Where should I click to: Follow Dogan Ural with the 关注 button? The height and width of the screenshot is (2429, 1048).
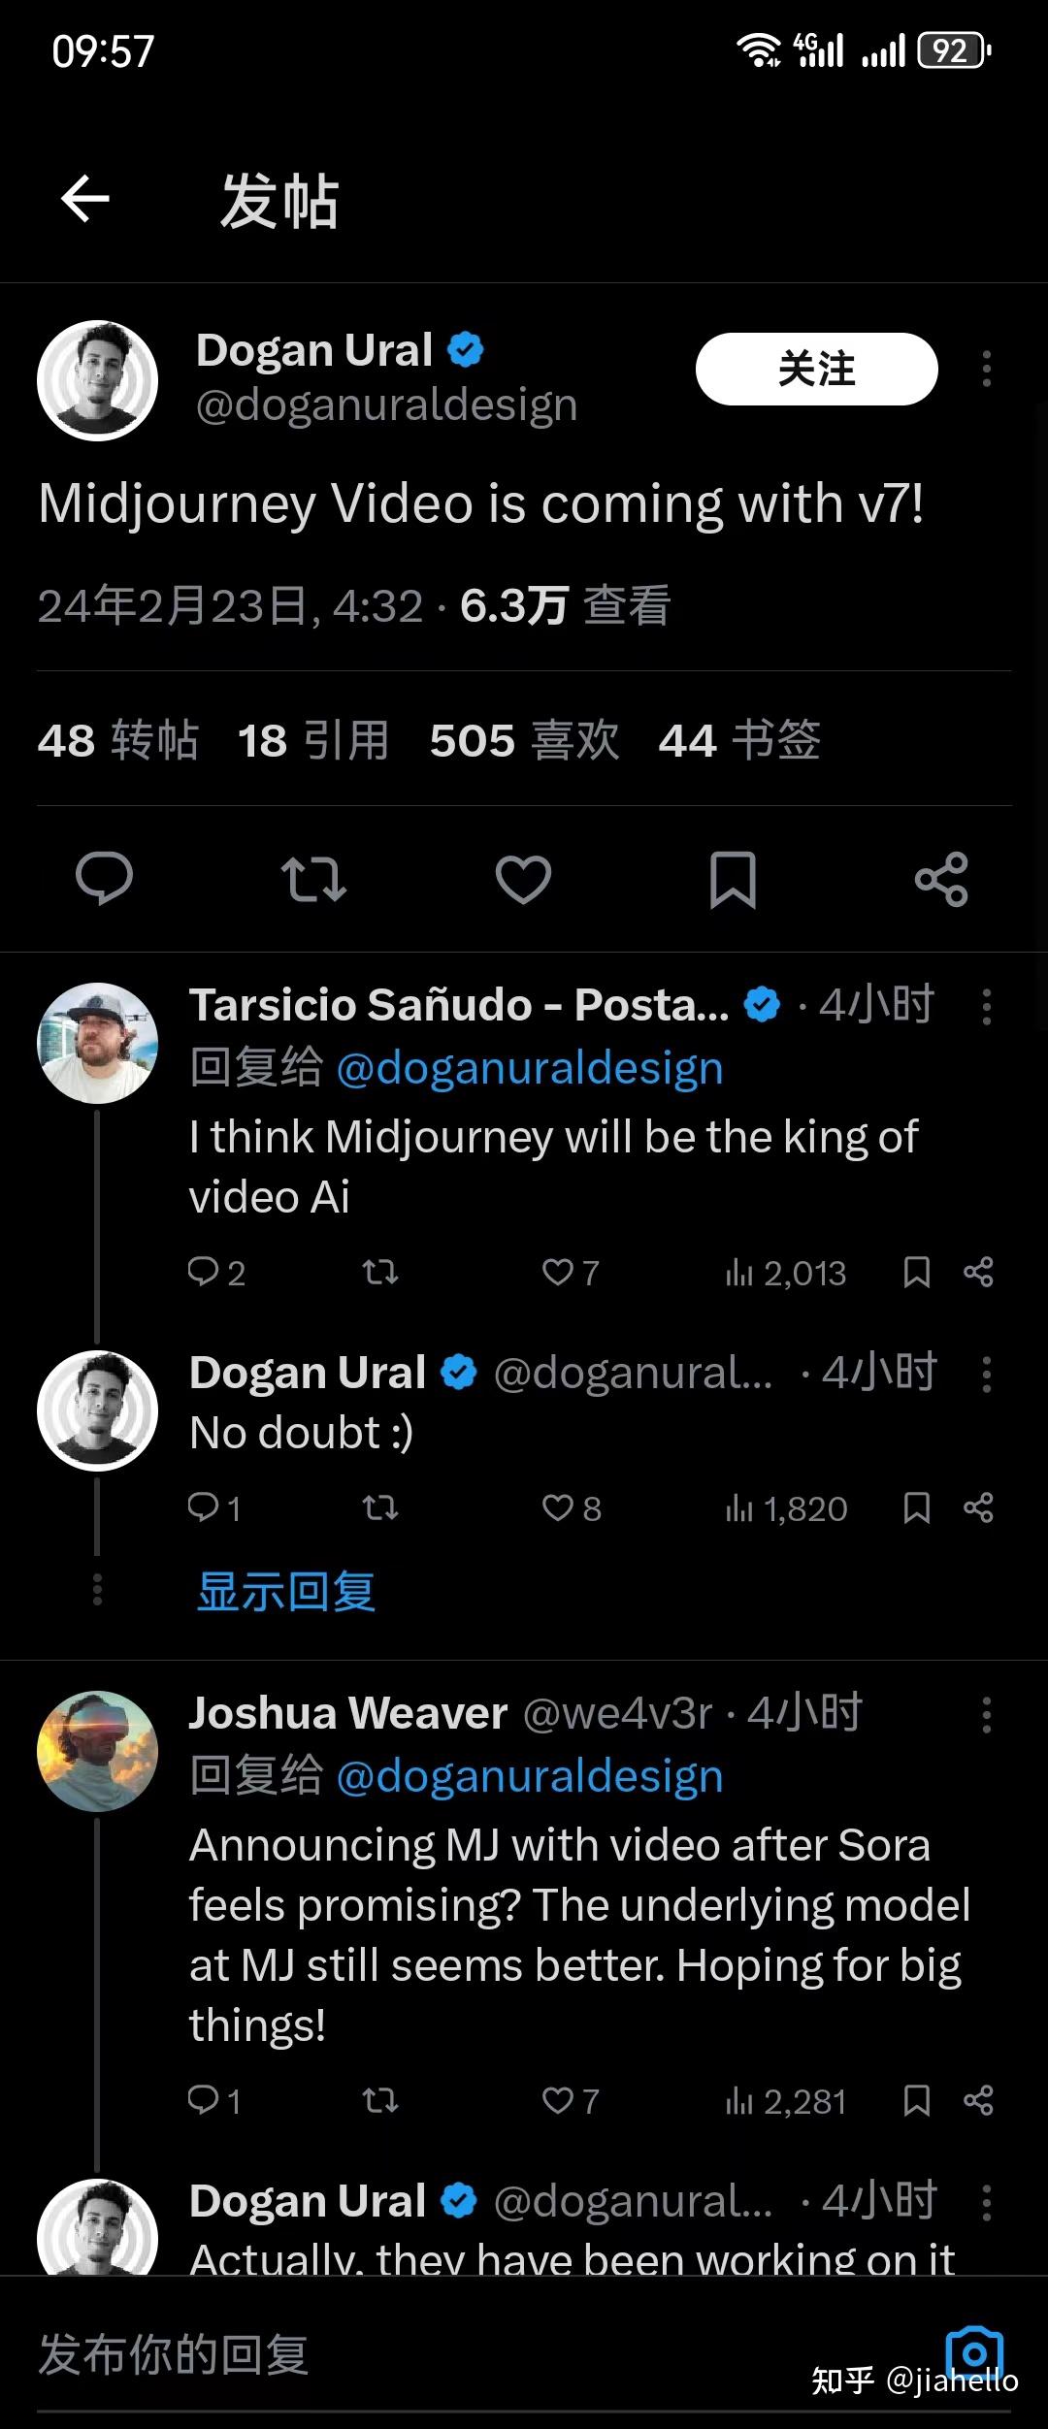pyautogui.click(x=816, y=369)
